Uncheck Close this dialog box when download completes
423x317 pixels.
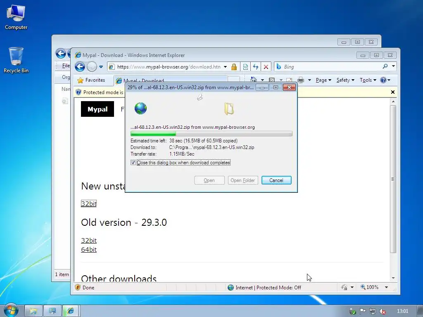click(x=133, y=163)
